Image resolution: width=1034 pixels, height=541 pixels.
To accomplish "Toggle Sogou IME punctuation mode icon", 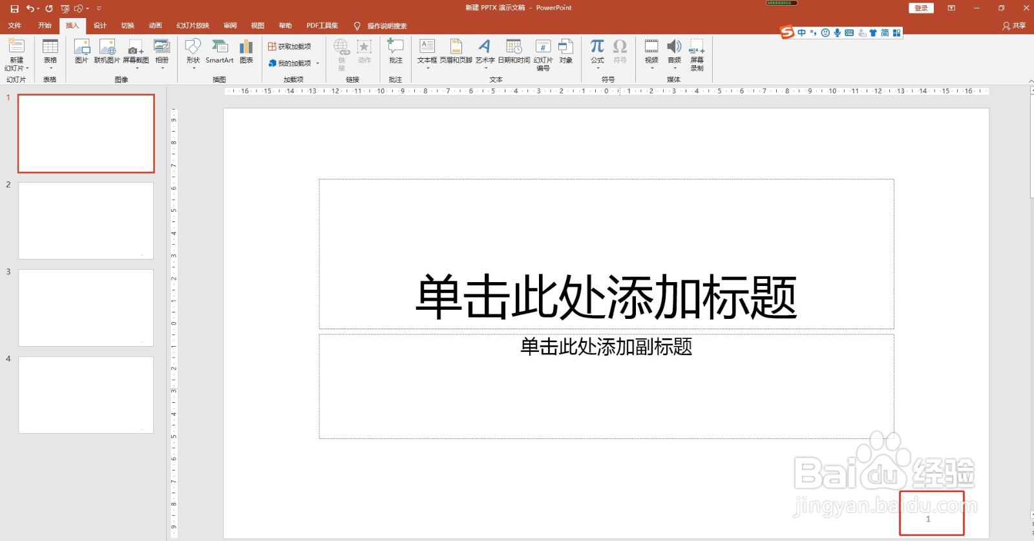I will tap(813, 33).
